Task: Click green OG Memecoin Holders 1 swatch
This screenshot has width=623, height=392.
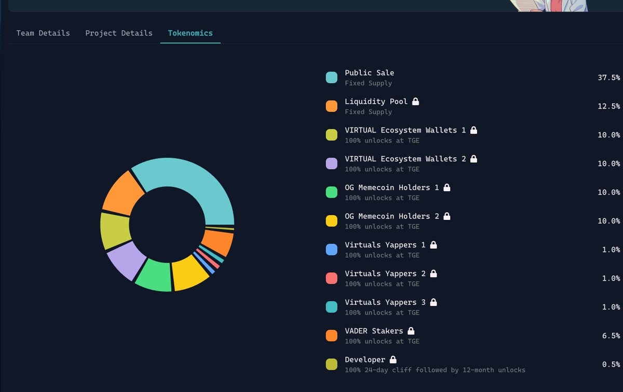Action: [332, 192]
